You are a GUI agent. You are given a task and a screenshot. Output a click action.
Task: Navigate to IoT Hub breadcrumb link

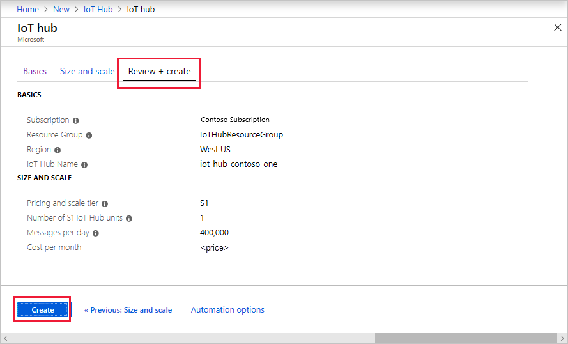pos(98,10)
